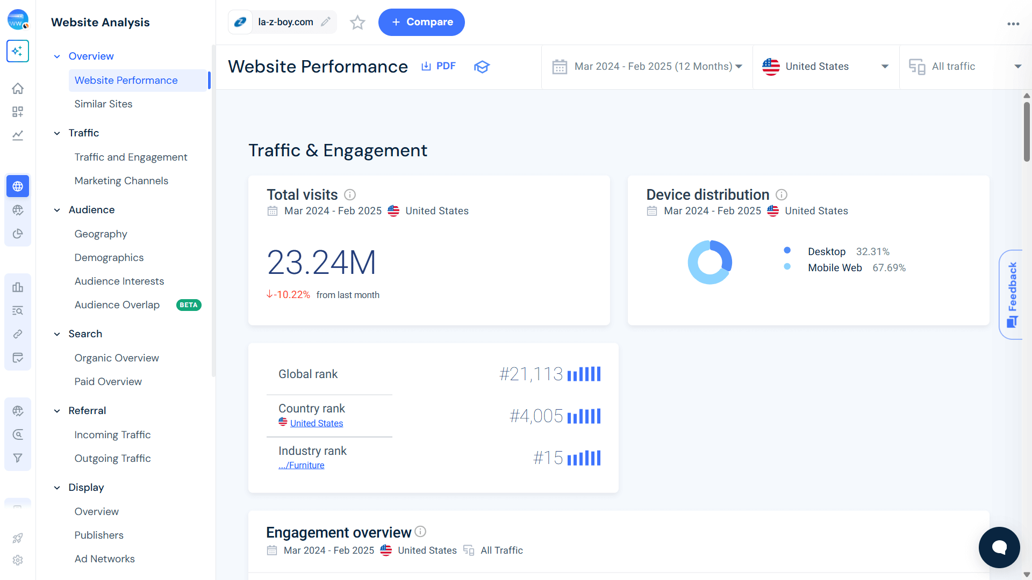Switch to the Similar Sites page
Viewport: 1032px width, 580px height.
click(103, 104)
